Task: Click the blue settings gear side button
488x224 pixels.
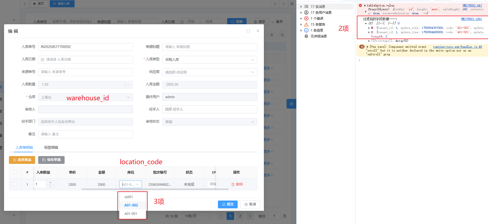Action: tap(291, 104)
